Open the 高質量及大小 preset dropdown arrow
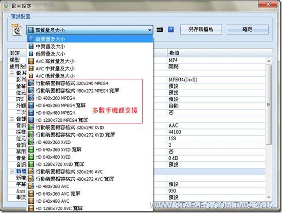 click(149, 30)
